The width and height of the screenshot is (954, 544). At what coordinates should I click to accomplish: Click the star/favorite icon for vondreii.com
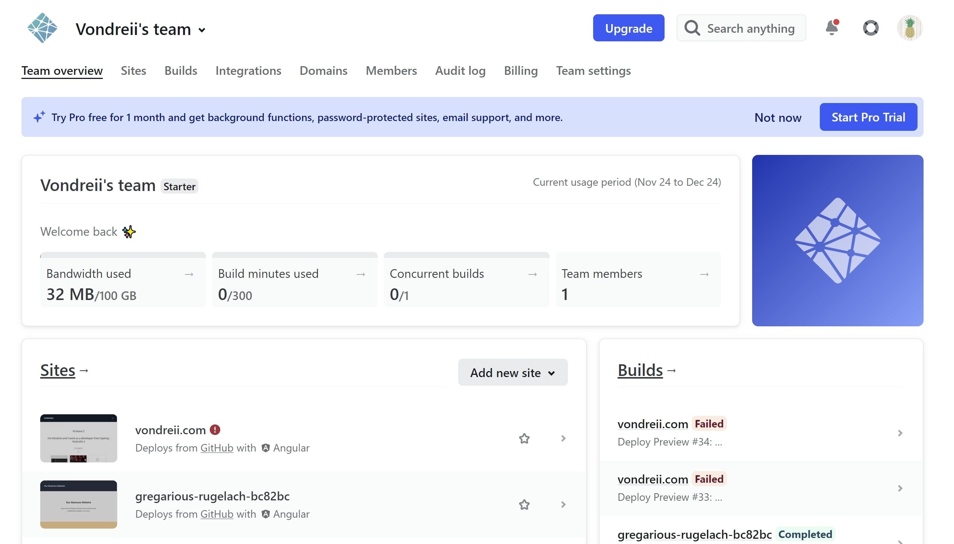click(x=524, y=438)
